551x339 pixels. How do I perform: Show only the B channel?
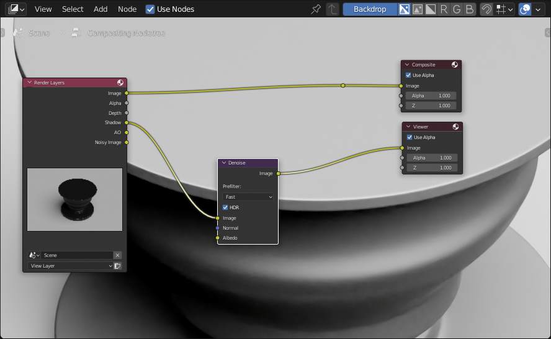470,9
